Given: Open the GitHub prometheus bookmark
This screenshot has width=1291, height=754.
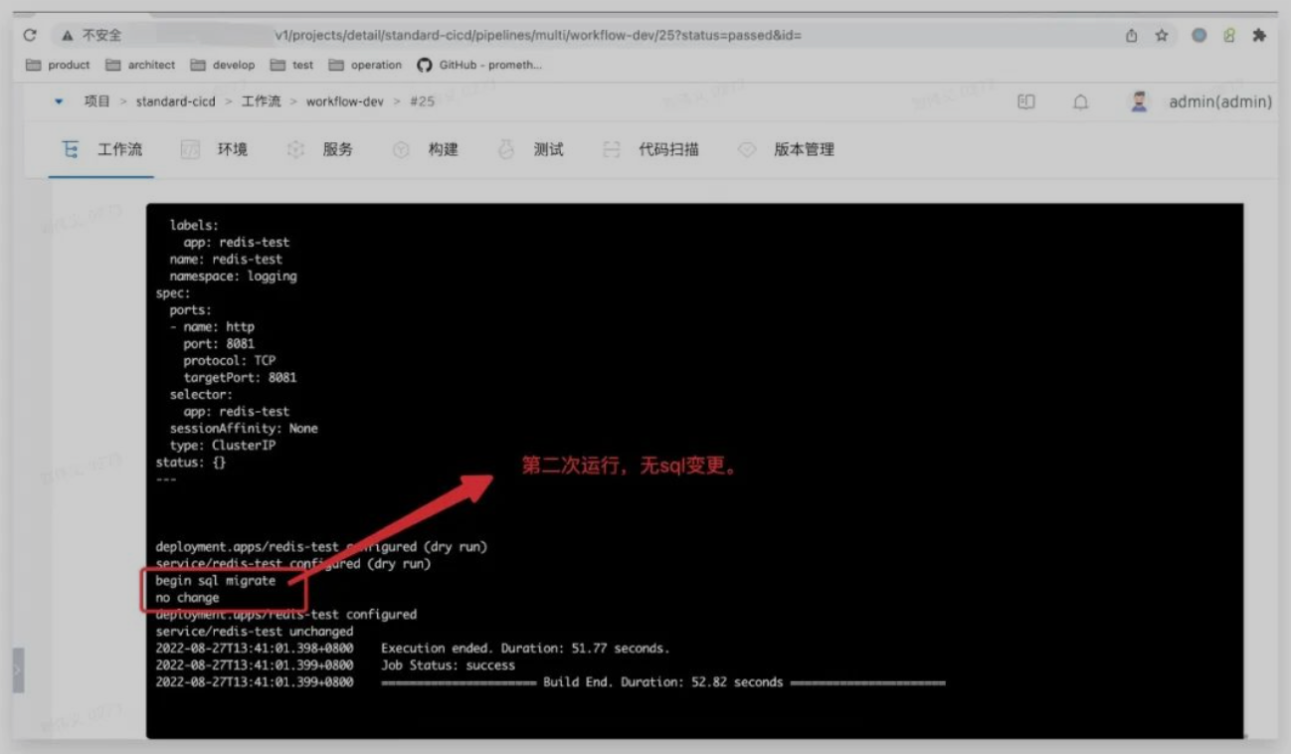Looking at the screenshot, I should tap(479, 65).
